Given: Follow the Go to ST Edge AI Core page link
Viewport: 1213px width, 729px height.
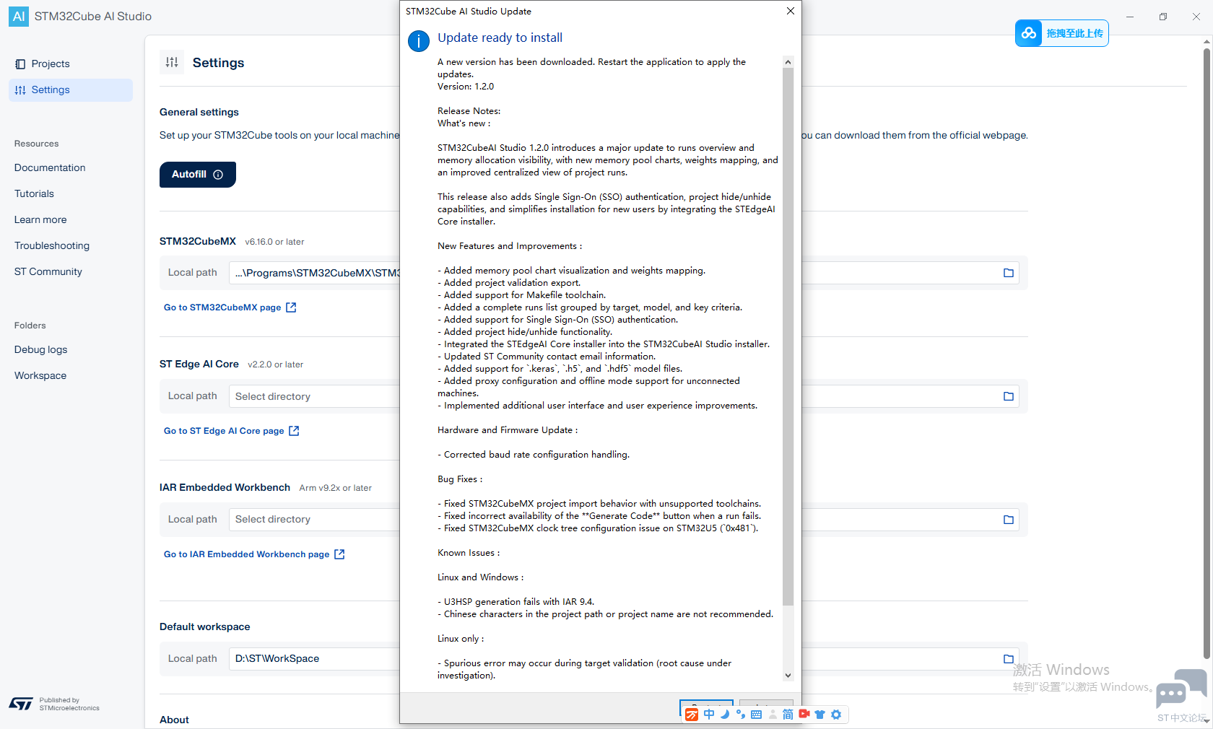Looking at the screenshot, I should point(231,431).
